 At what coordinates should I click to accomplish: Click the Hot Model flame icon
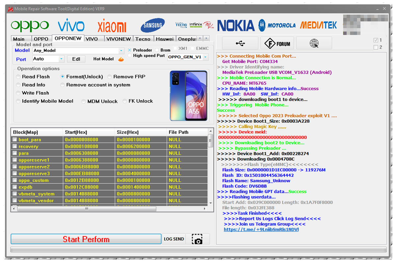coord(121,59)
